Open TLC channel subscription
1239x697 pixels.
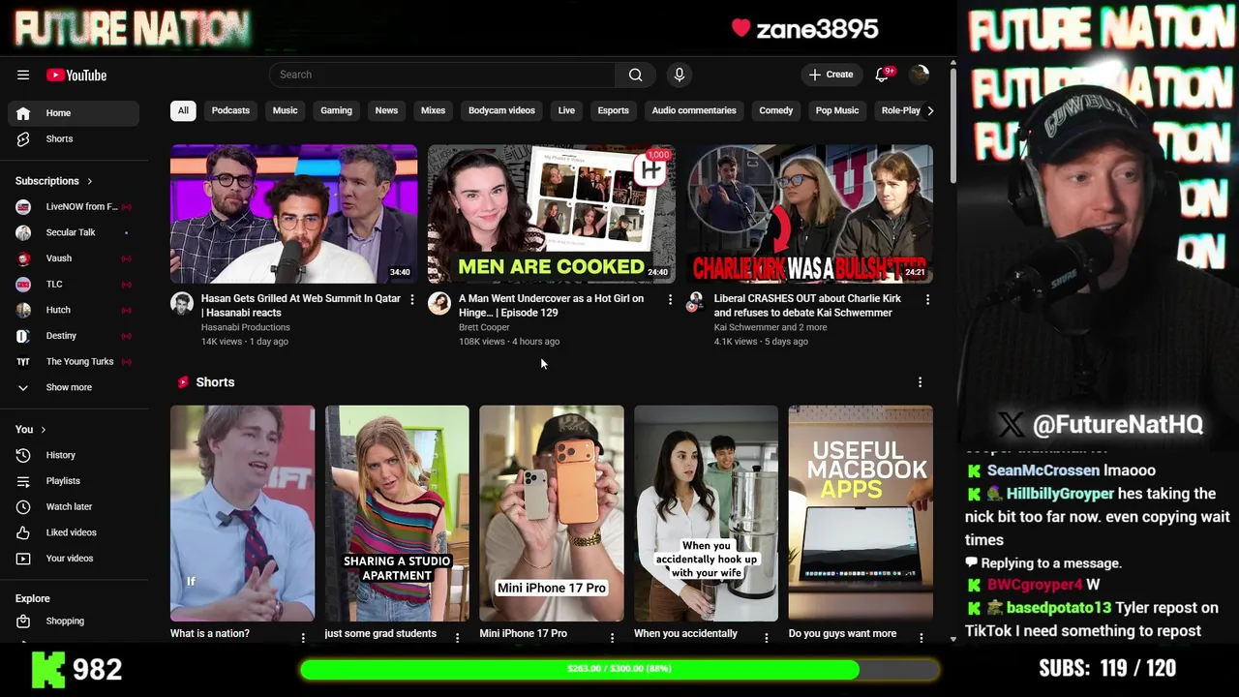point(74,284)
